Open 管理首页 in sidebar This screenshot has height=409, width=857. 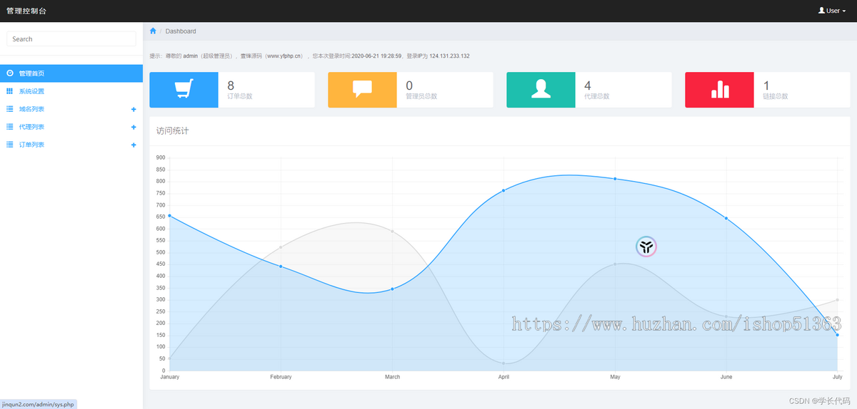click(x=71, y=73)
